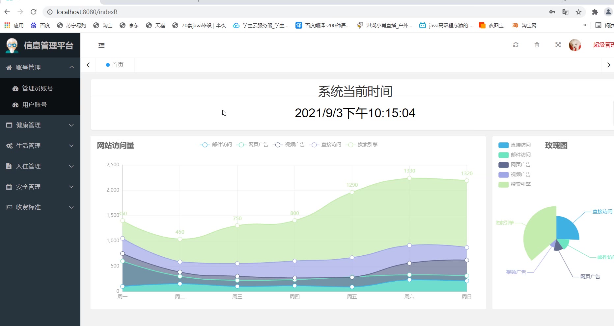Viewport: 614px width, 326px height.
Task: Click the user avatar picture
Action: point(575,45)
